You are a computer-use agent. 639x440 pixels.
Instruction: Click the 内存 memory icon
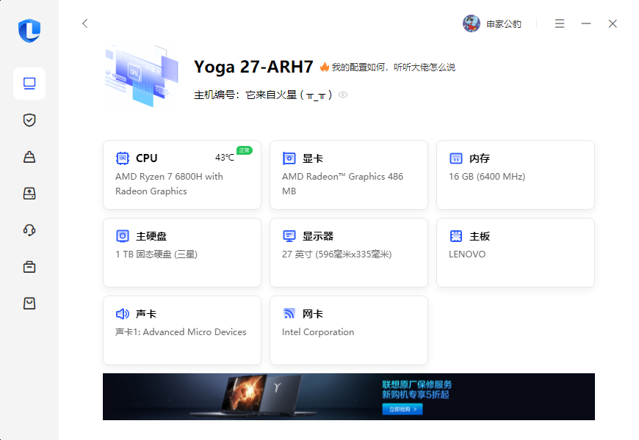(456, 158)
